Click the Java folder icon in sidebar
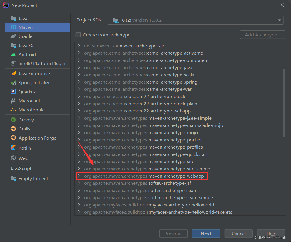The width and height of the screenshot is (291, 242). coord(13,19)
